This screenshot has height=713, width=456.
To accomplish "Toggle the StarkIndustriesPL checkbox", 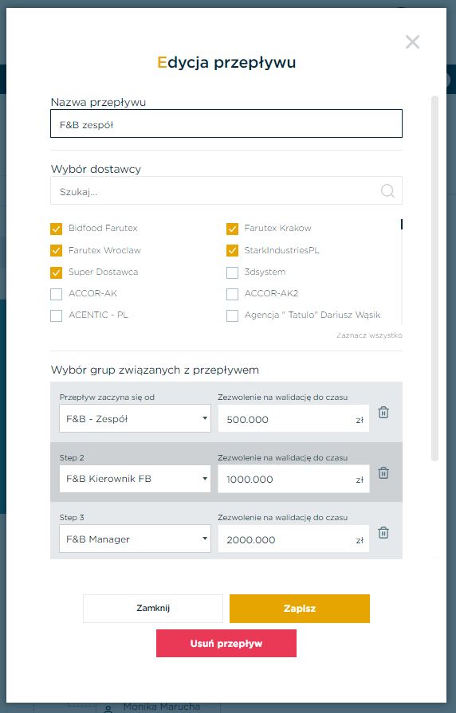I will [x=232, y=251].
